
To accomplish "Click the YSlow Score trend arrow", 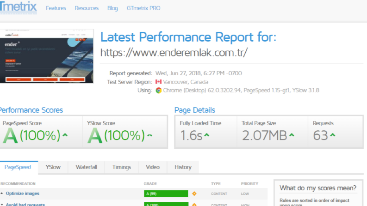I will tap(149, 135).
